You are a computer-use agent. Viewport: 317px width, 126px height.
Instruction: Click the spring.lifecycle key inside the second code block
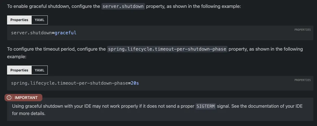[x=70, y=83]
